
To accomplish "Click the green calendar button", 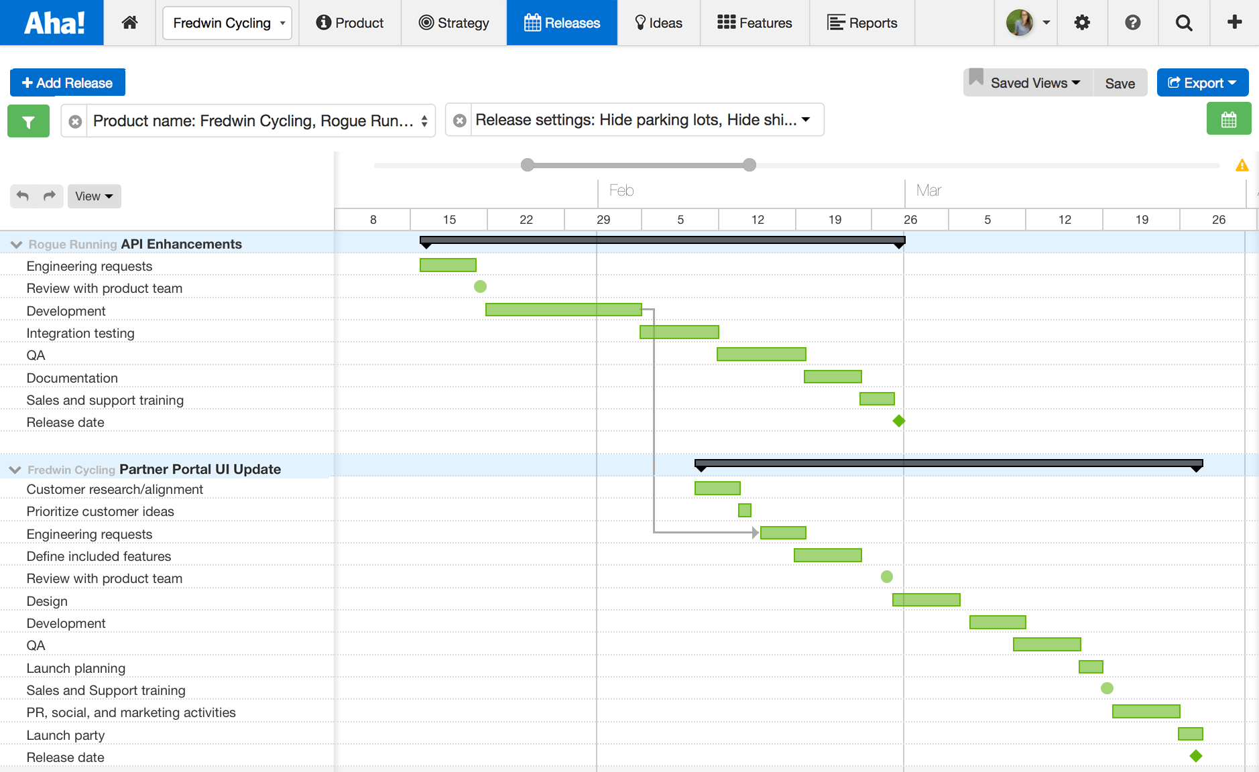I will coord(1229,119).
